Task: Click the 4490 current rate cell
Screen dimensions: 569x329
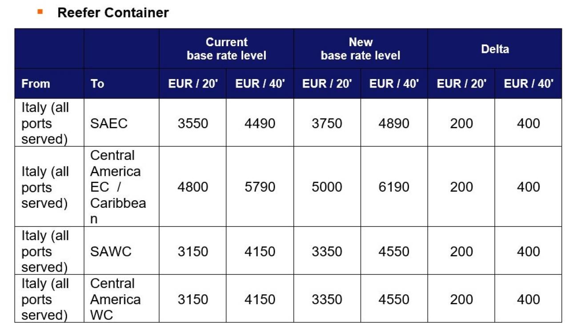Action: tap(260, 123)
